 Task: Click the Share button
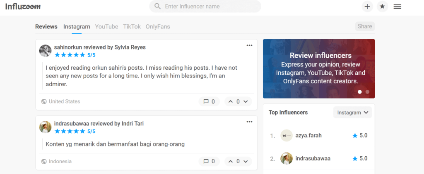click(x=365, y=26)
